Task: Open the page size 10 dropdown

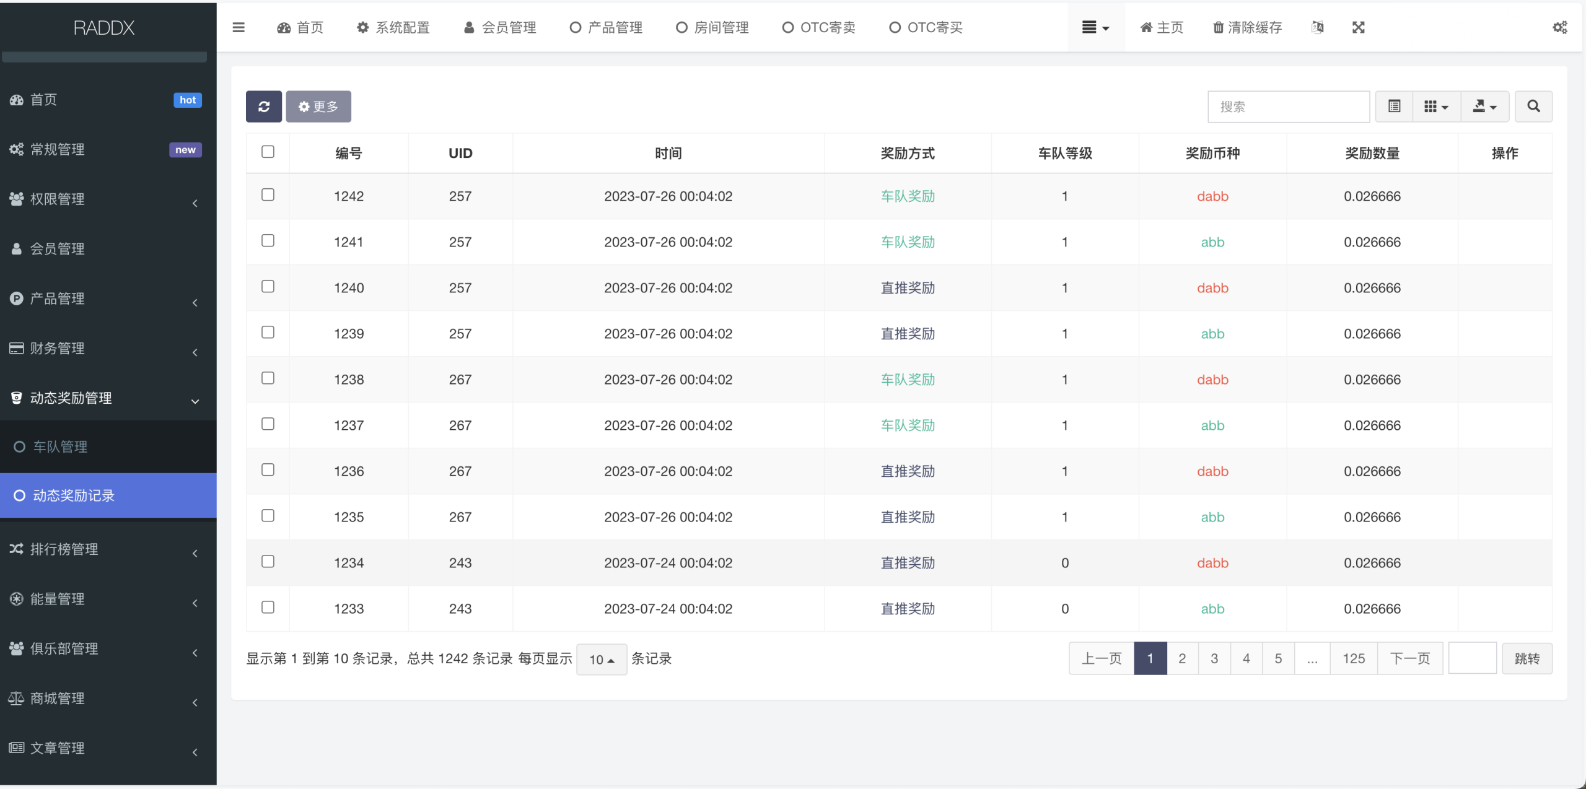Action: [x=601, y=660]
